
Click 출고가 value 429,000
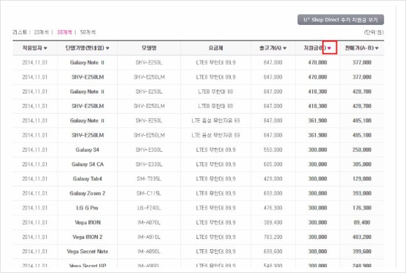point(273,179)
